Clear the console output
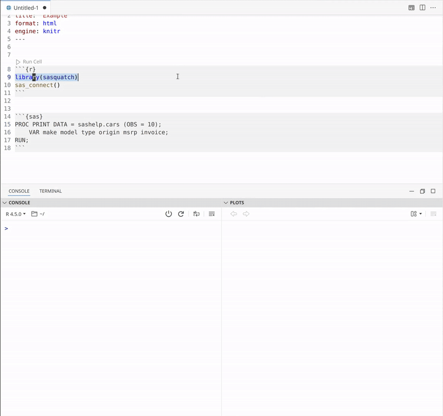The height and width of the screenshot is (416, 443). [x=212, y=214]
